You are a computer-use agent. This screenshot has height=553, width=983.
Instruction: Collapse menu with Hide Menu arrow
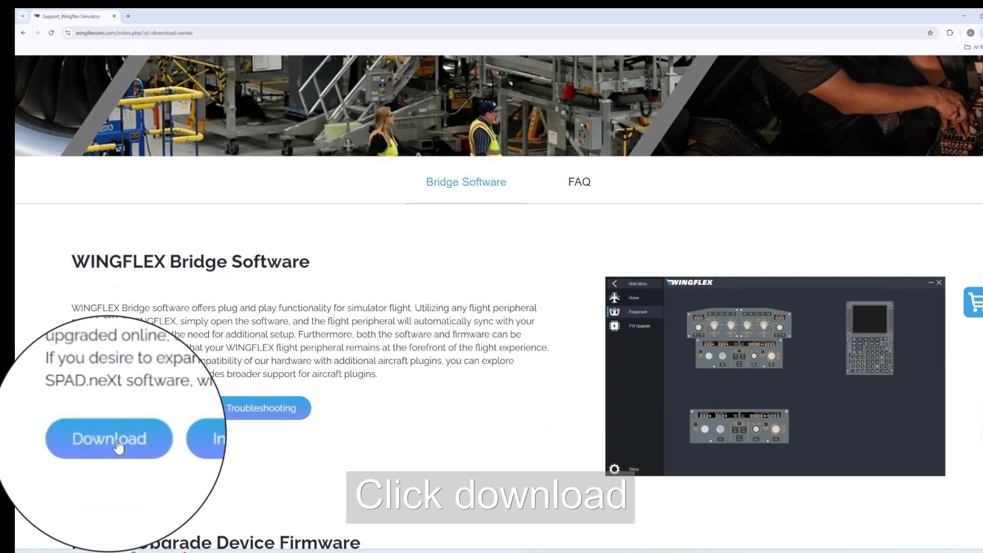[x=614, y=284]
